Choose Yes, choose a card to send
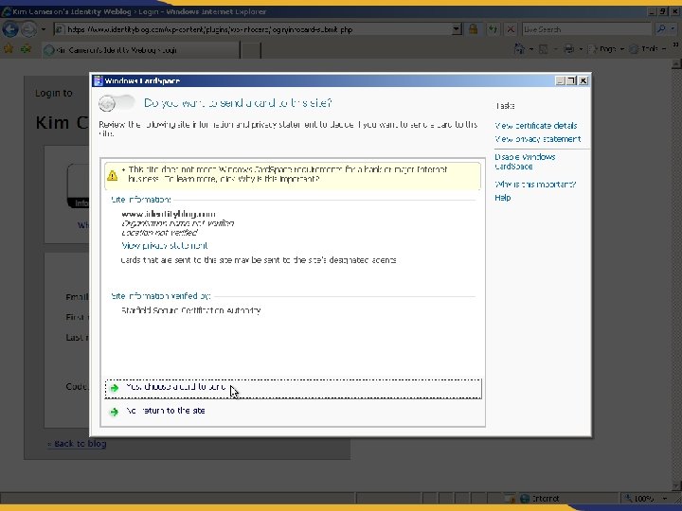 click(293, 388)
